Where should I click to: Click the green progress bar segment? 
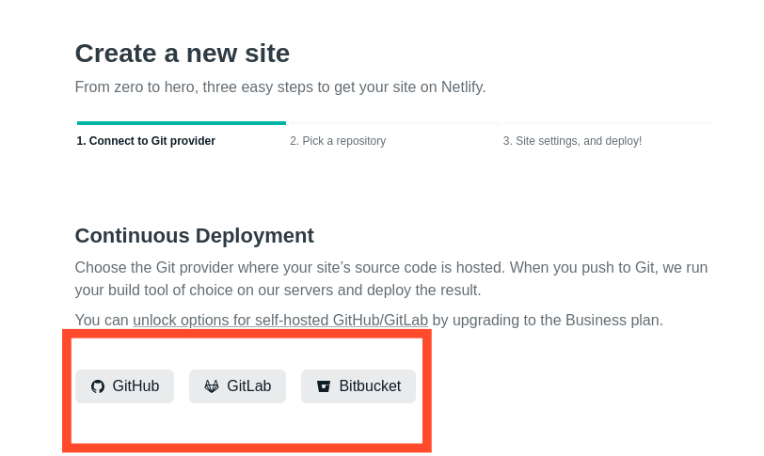[181, 122]
